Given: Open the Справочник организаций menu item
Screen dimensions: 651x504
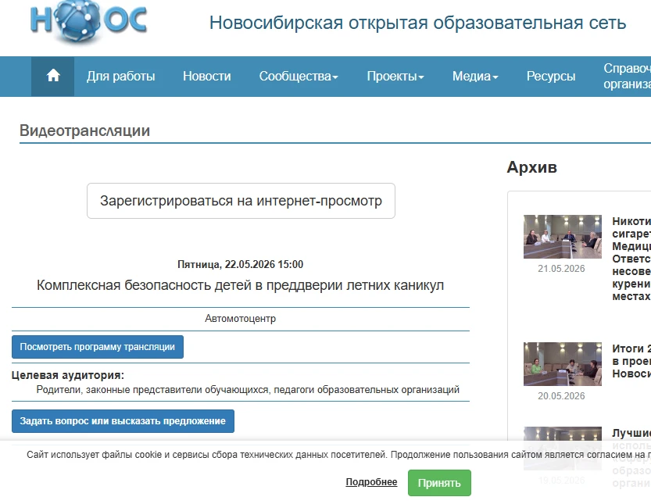Looking at the screenshot, I should pyautogui.click(x=627, y=77).
